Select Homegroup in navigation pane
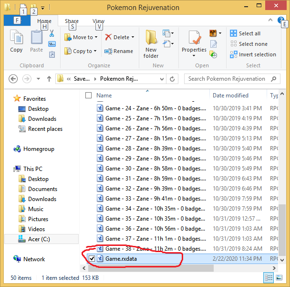Screen dimensions: 290x287 point(34,149)
